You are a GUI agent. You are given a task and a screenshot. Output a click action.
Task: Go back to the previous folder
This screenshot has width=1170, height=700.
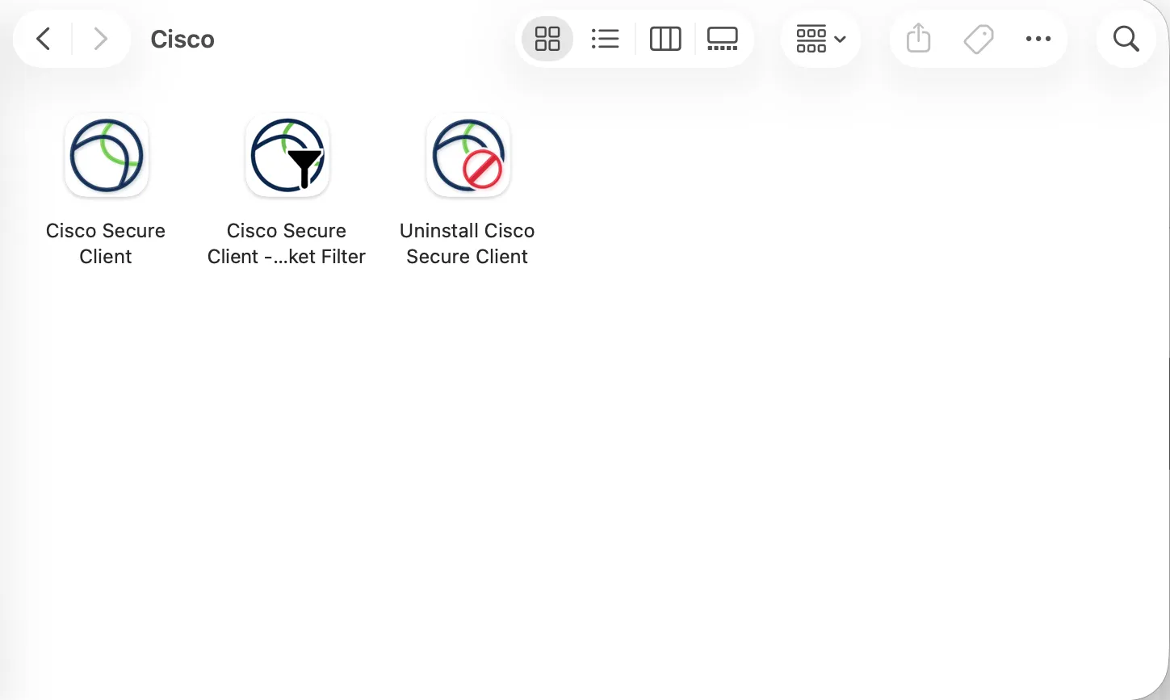tap(44, 39)
